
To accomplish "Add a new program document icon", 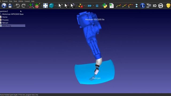I will pyautogui.click(x=111, y=6).
